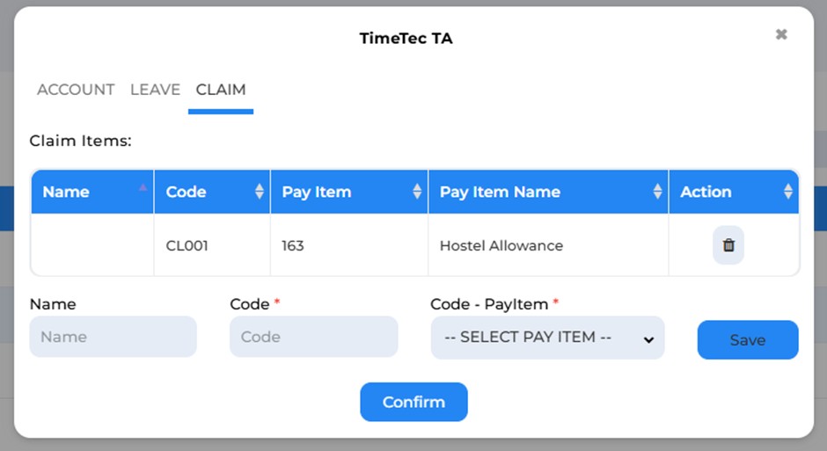Sort by Code column arrows

tap(259, 192)
